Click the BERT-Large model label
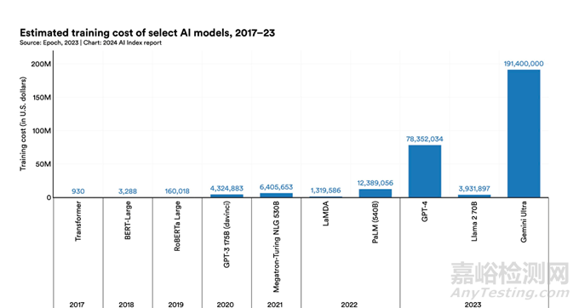The width and height of the screenshot is (579, 308). click(x=128, y=220)
